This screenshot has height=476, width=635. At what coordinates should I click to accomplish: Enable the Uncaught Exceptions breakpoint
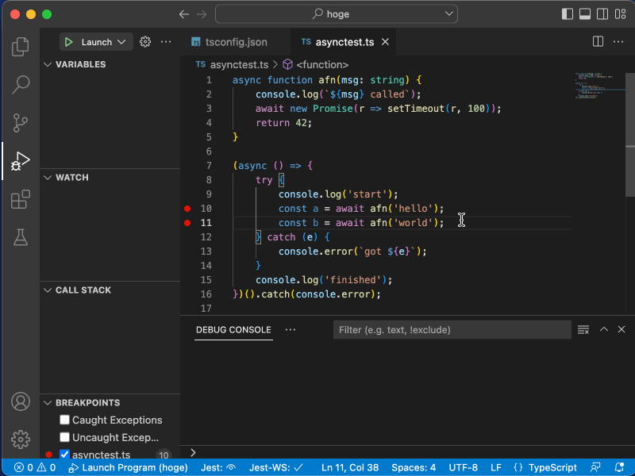(64, 437)
